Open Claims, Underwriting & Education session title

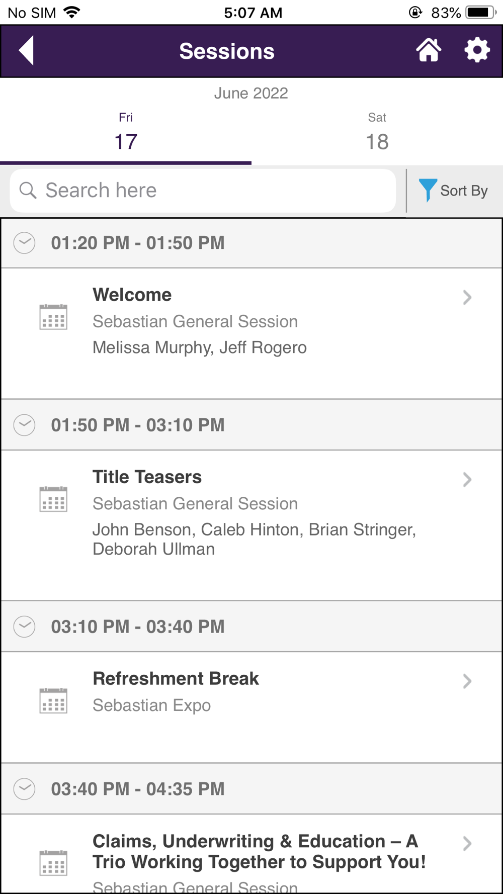pos(259,851)
